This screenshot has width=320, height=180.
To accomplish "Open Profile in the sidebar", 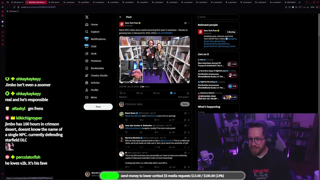I will (x=94, y=90).
